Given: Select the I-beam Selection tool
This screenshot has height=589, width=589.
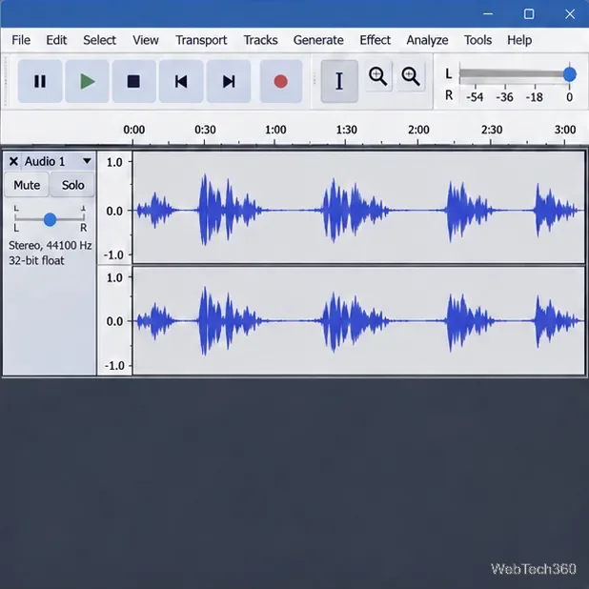Looking at the screenshot, I should pos(339,81).
